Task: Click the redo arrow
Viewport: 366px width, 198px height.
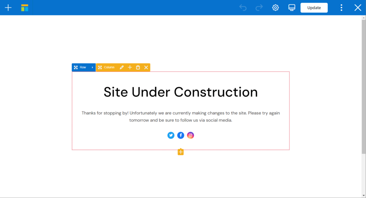Action: coord(259,8)
